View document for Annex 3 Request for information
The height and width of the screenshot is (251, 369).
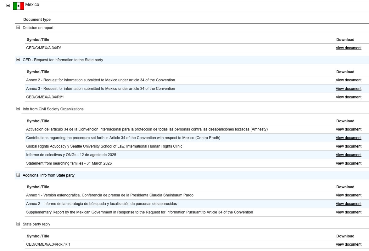point(349,89)
